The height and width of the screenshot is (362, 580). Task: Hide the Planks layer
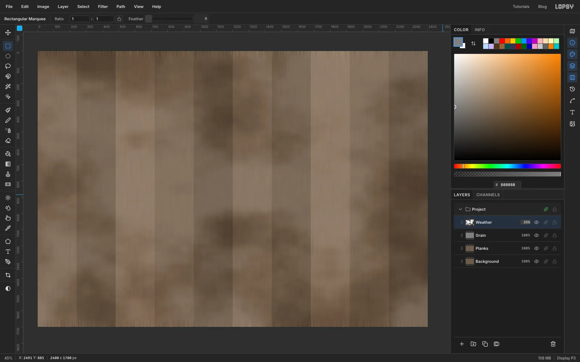[536, 248]
